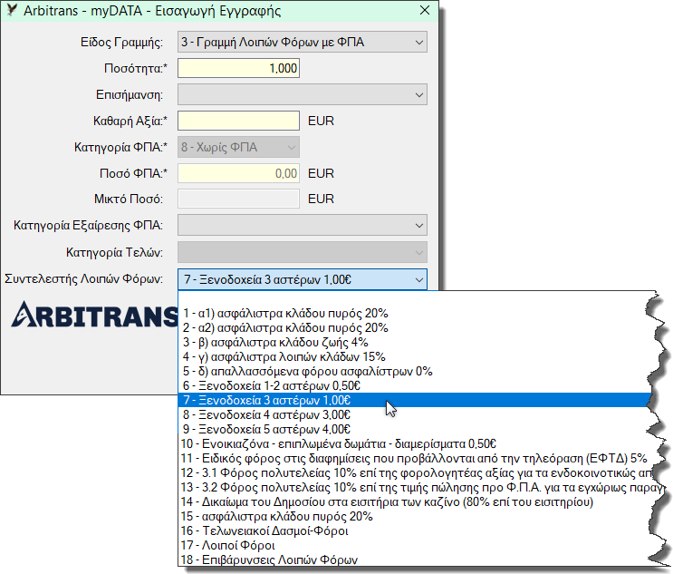Select 12 - 3.1 Φόρος πολυτελείας 10%

[x=414, y=473]
